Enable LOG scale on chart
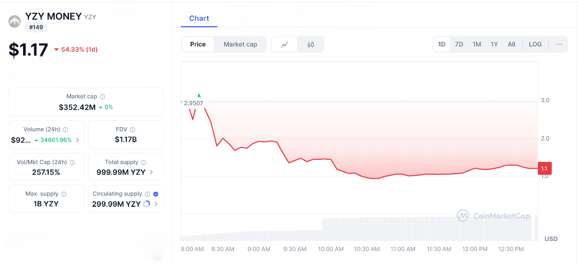 point(535,44)
